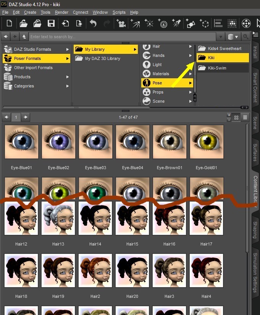Screen dimensions: 260x315
Task: Open the search history dropdown arrow
Action: click(221, 37)
